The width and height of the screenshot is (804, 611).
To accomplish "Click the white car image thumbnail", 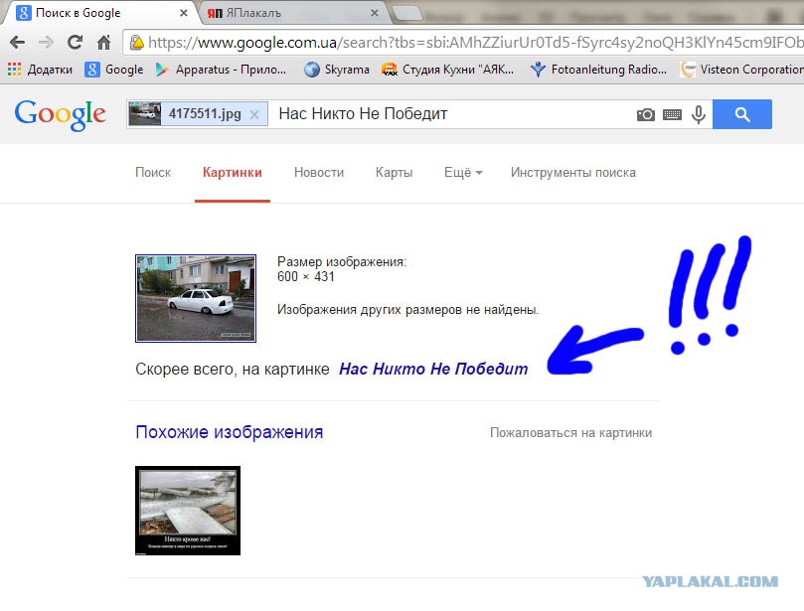I will [x=196, y=298].
